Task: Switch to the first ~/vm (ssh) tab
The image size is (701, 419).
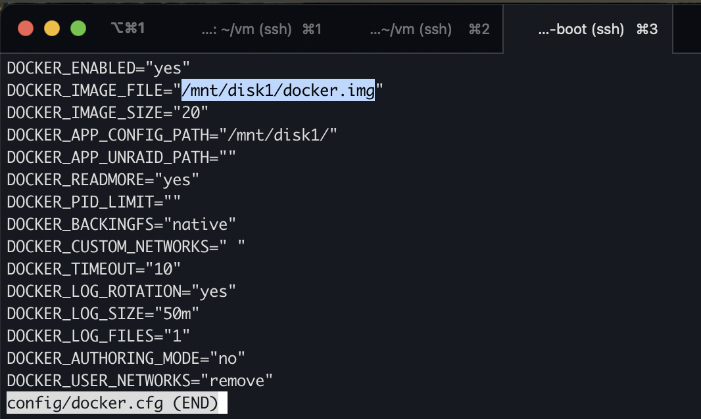Action: [262, 30]
